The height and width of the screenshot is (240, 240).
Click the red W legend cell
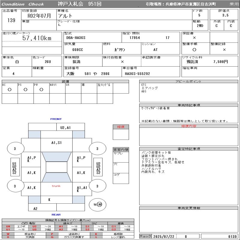click(8, 234)
